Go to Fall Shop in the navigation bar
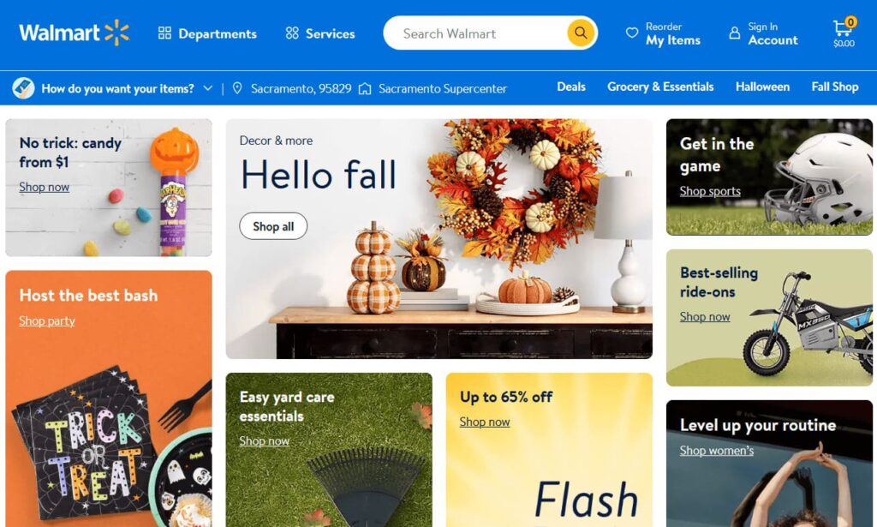The width and height of the screenshot is (877, 527). coord(834,87)
